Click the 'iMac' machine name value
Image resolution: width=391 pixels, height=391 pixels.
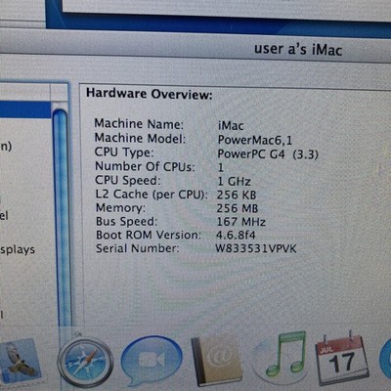coord(231,126)
